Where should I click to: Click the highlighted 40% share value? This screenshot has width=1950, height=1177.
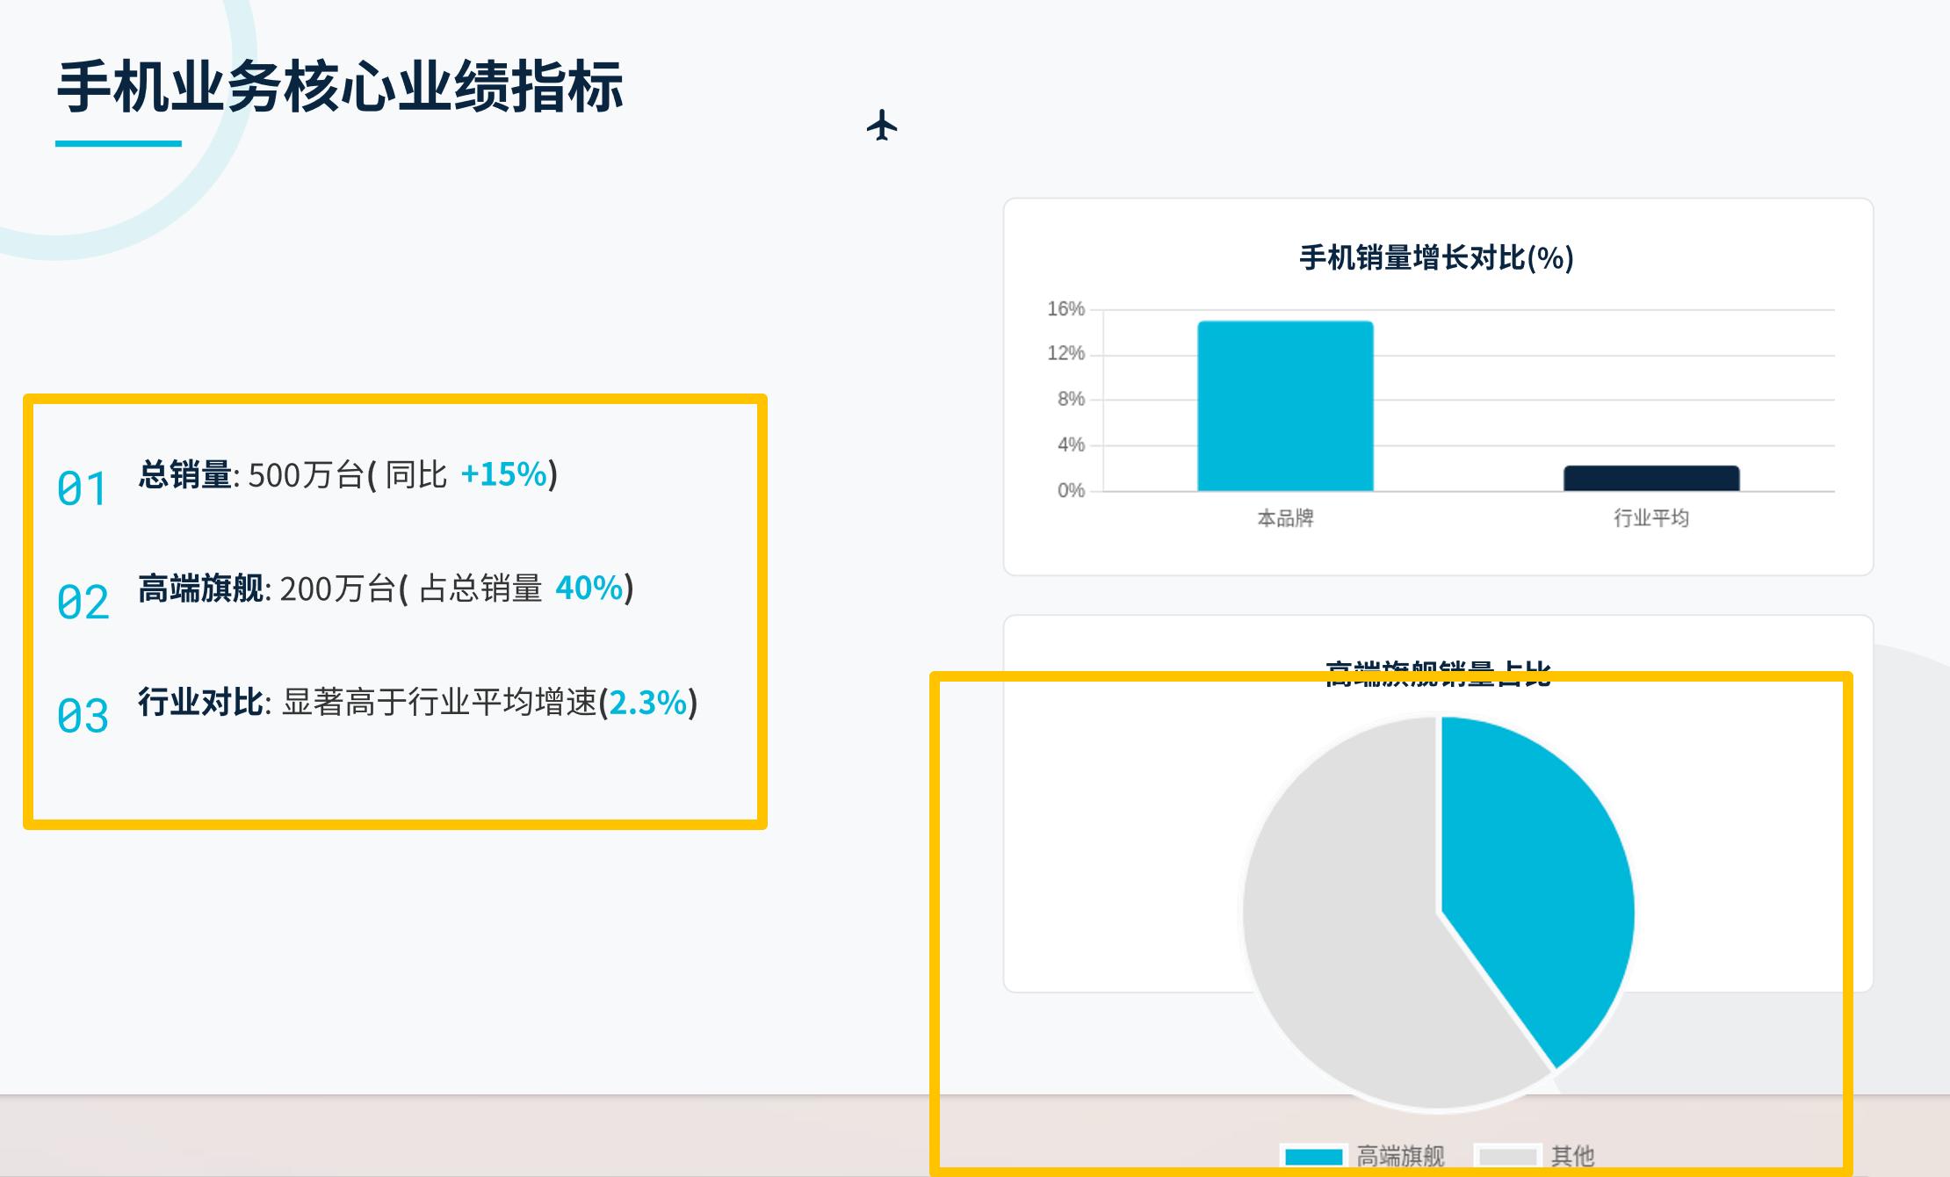(589, 590)
